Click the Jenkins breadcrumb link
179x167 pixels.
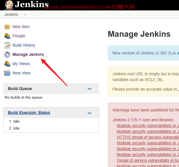point(11,14)
